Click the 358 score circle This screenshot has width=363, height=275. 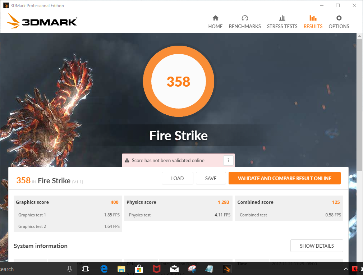[179, 81]
